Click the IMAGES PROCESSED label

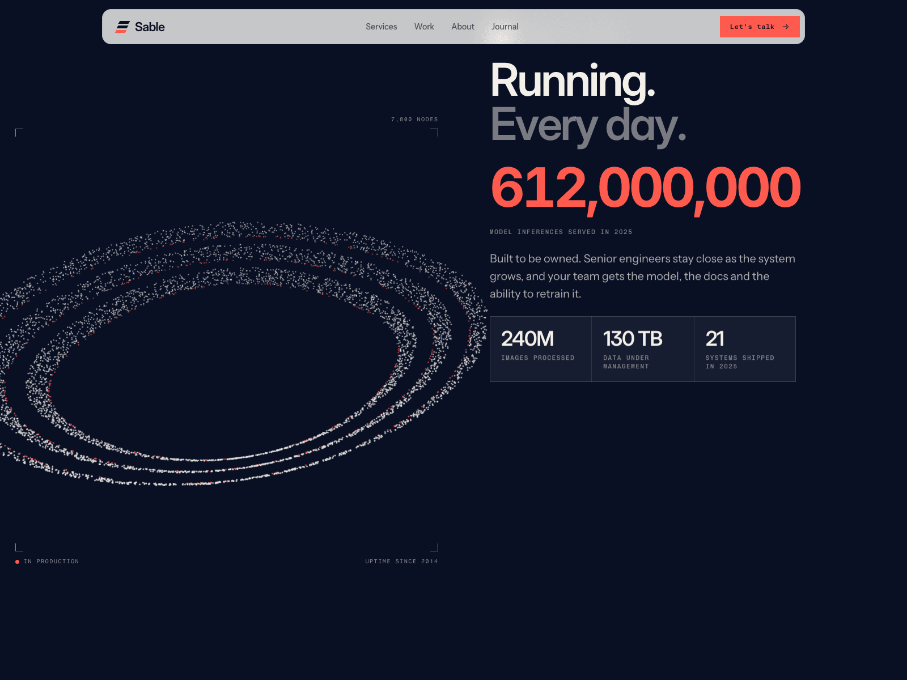coord(538,358)
